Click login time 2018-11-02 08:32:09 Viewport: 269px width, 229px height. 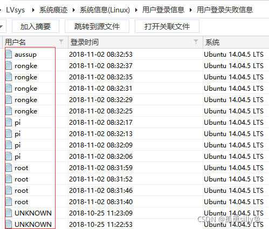[x=101, y=145]
